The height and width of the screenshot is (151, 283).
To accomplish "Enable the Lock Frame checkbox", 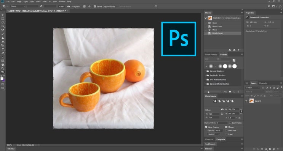I will tap(230, 123).
